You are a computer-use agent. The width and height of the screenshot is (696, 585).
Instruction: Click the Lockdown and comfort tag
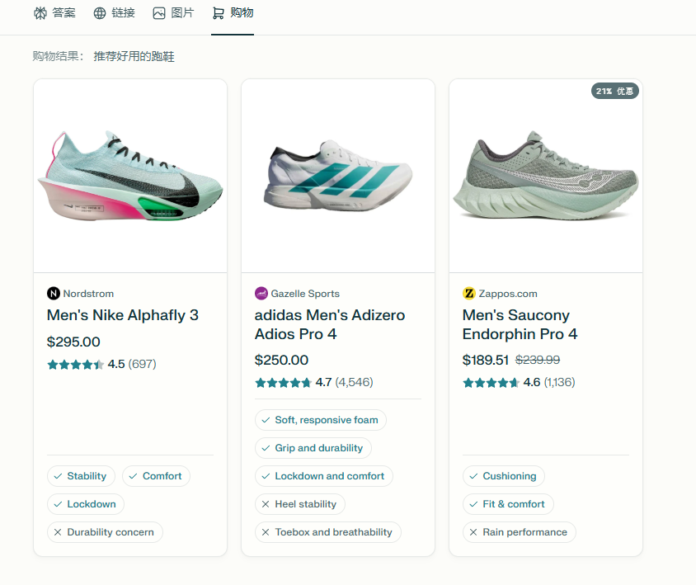tap(323, 476)
